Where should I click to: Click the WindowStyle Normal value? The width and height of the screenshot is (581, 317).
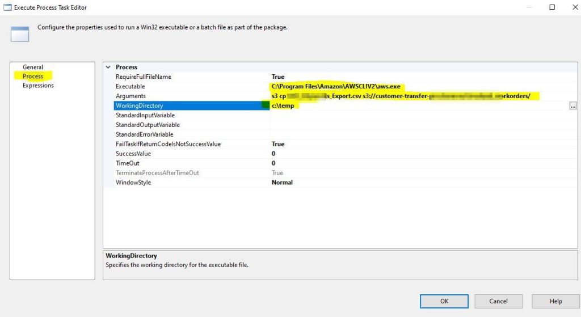pyautogui.click(x=282, y=183)
